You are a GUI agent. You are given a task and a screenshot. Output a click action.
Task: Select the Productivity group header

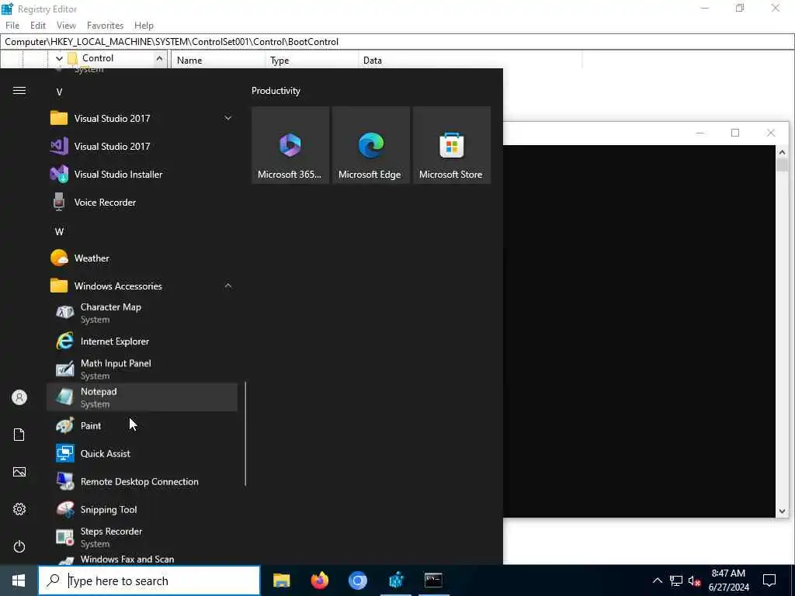click(x=276, y=91)
